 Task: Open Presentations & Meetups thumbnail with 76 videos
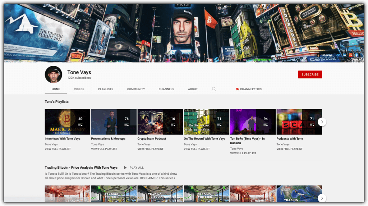pyautogui.click(x=114, y=122)
